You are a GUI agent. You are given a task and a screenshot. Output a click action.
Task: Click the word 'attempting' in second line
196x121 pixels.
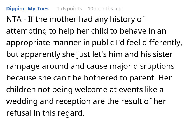[x=27, y=31]
